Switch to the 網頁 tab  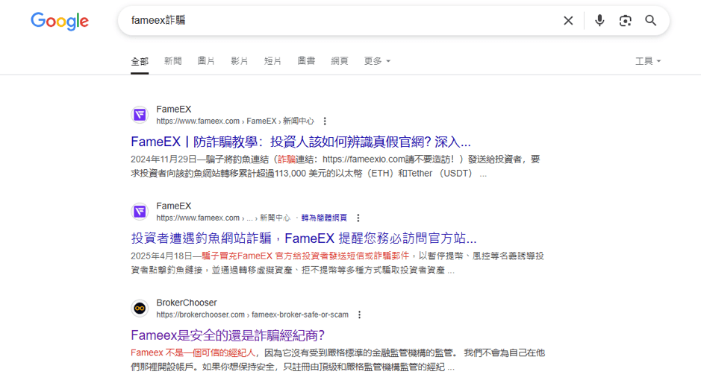[x=340, y=61]
